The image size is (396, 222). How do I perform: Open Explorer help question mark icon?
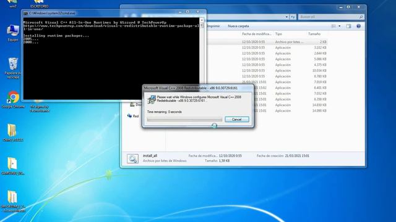[358, 26]
